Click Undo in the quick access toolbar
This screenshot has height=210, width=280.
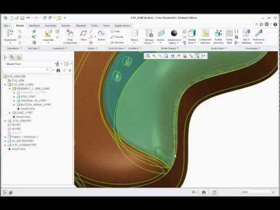click(x=28, y=18)
